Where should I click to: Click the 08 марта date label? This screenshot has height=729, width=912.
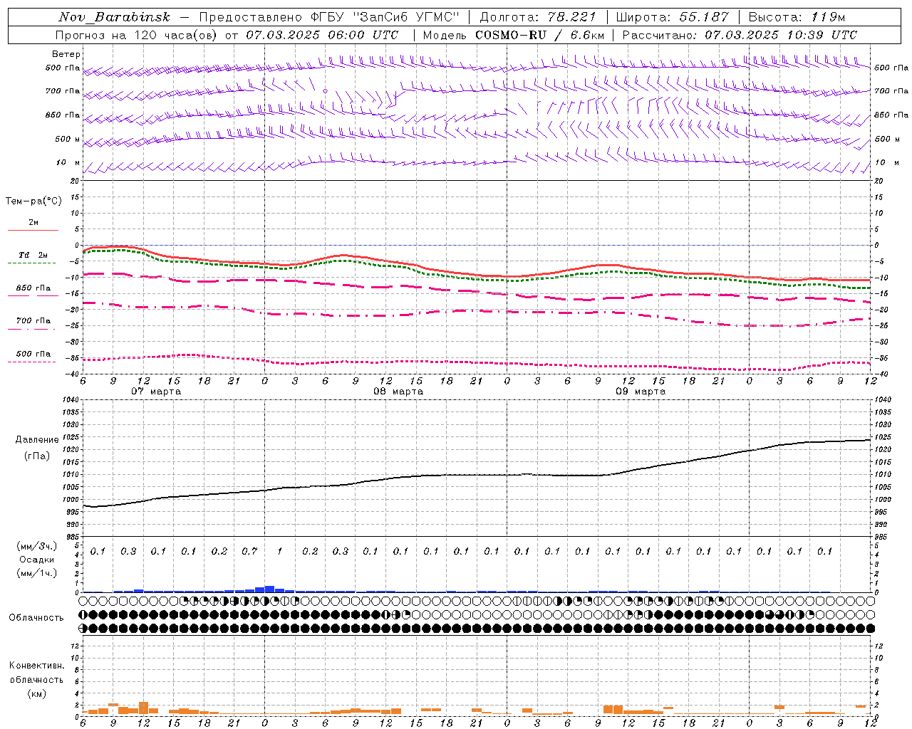(x=398, y=391)
